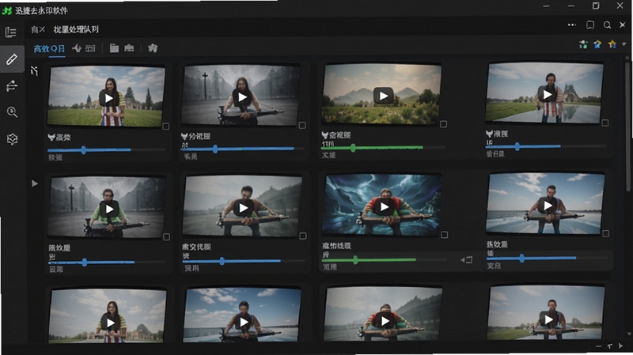The image size is (633, 355).
Task: Open thumbnail of green-shirt man in grey scene
Action: (x=107, y=206)
